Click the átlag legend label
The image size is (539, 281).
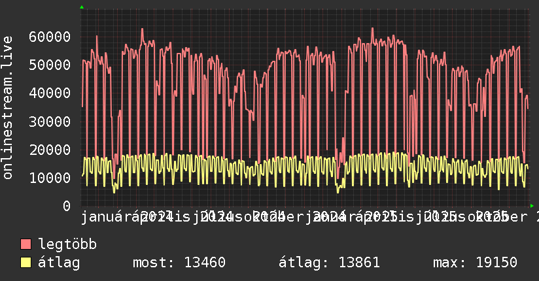59,263
